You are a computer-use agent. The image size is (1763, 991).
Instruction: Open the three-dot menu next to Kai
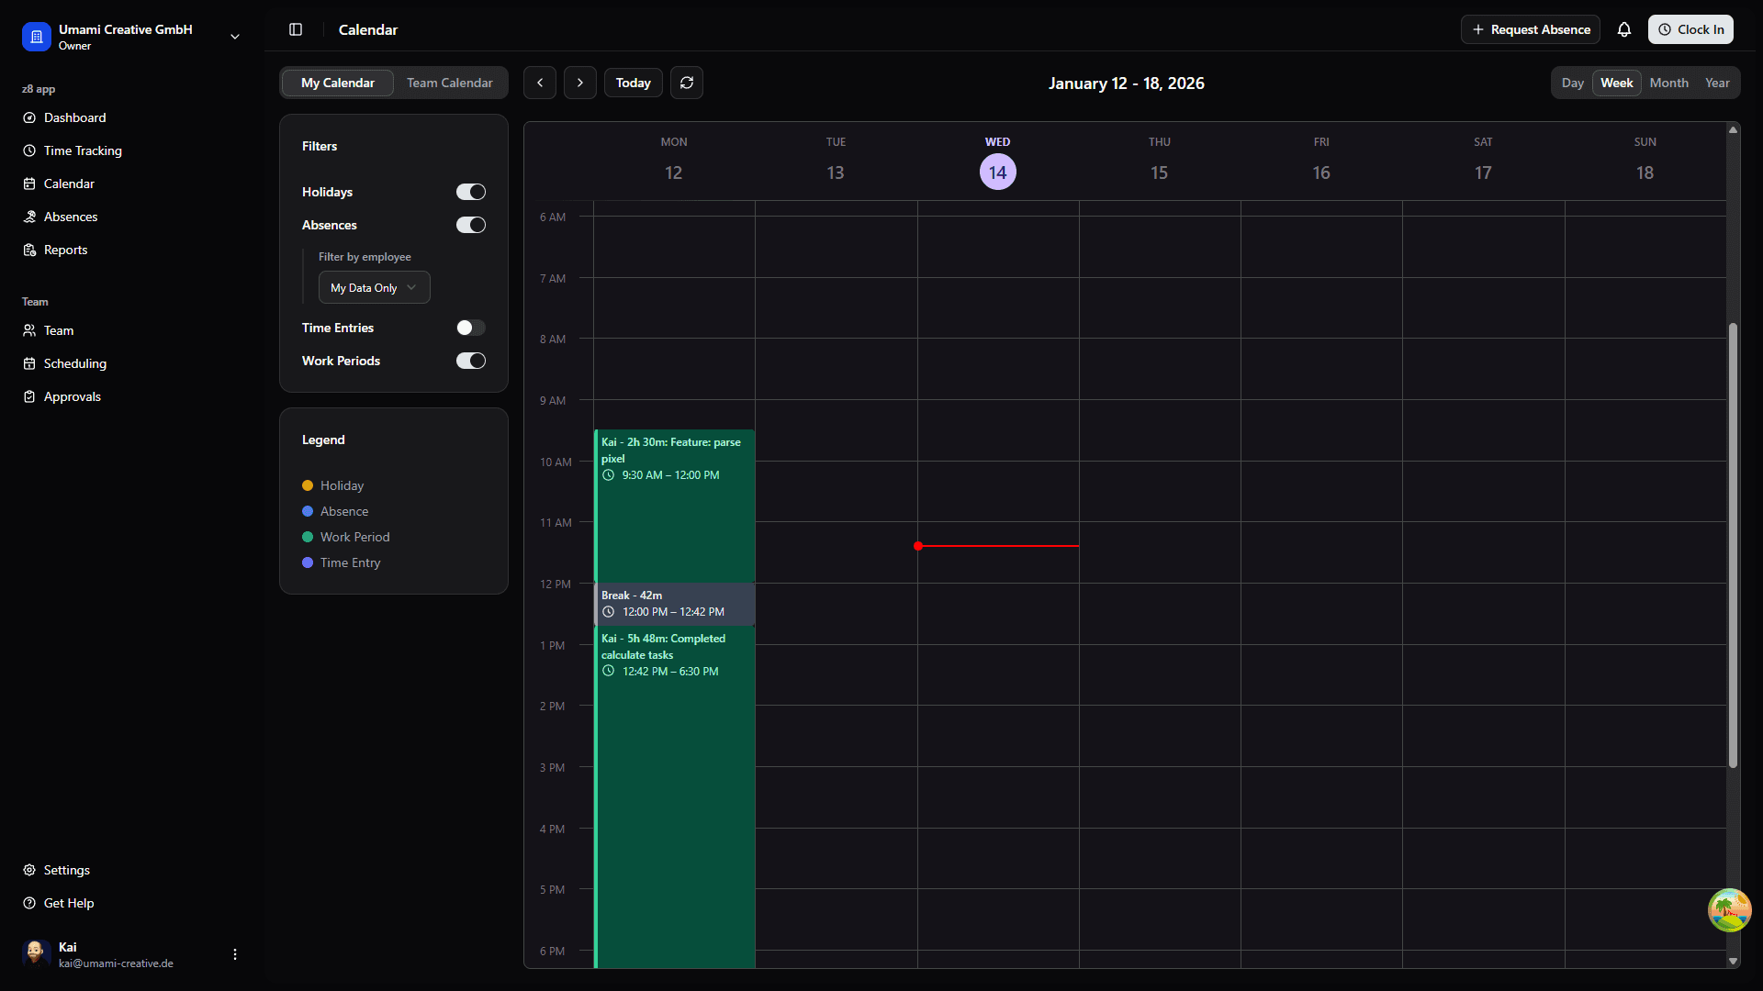[x=234, y=954]
